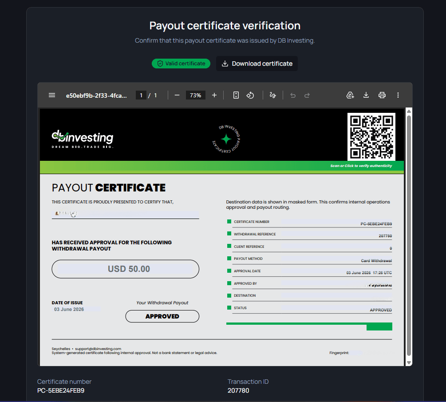Click the USD 50.00 amount

coord(129,269)
